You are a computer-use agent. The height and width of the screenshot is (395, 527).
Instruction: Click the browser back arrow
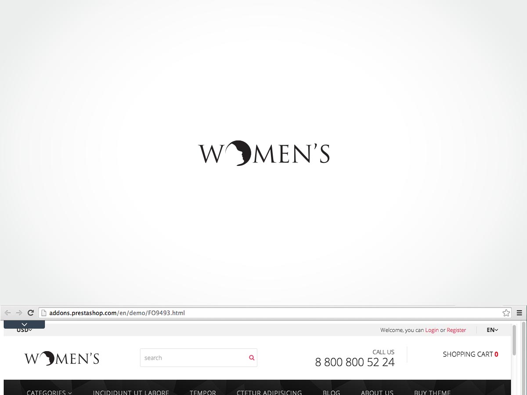7,313
